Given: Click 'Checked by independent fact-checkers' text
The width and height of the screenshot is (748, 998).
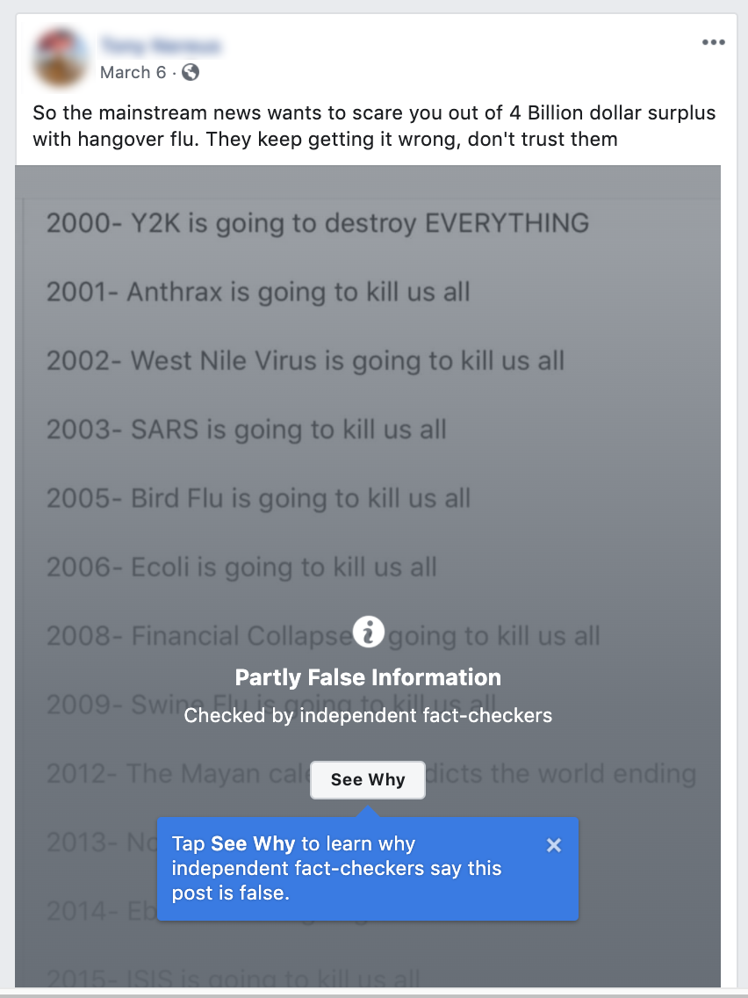Looking at the screenshot, I should point(368,715).
